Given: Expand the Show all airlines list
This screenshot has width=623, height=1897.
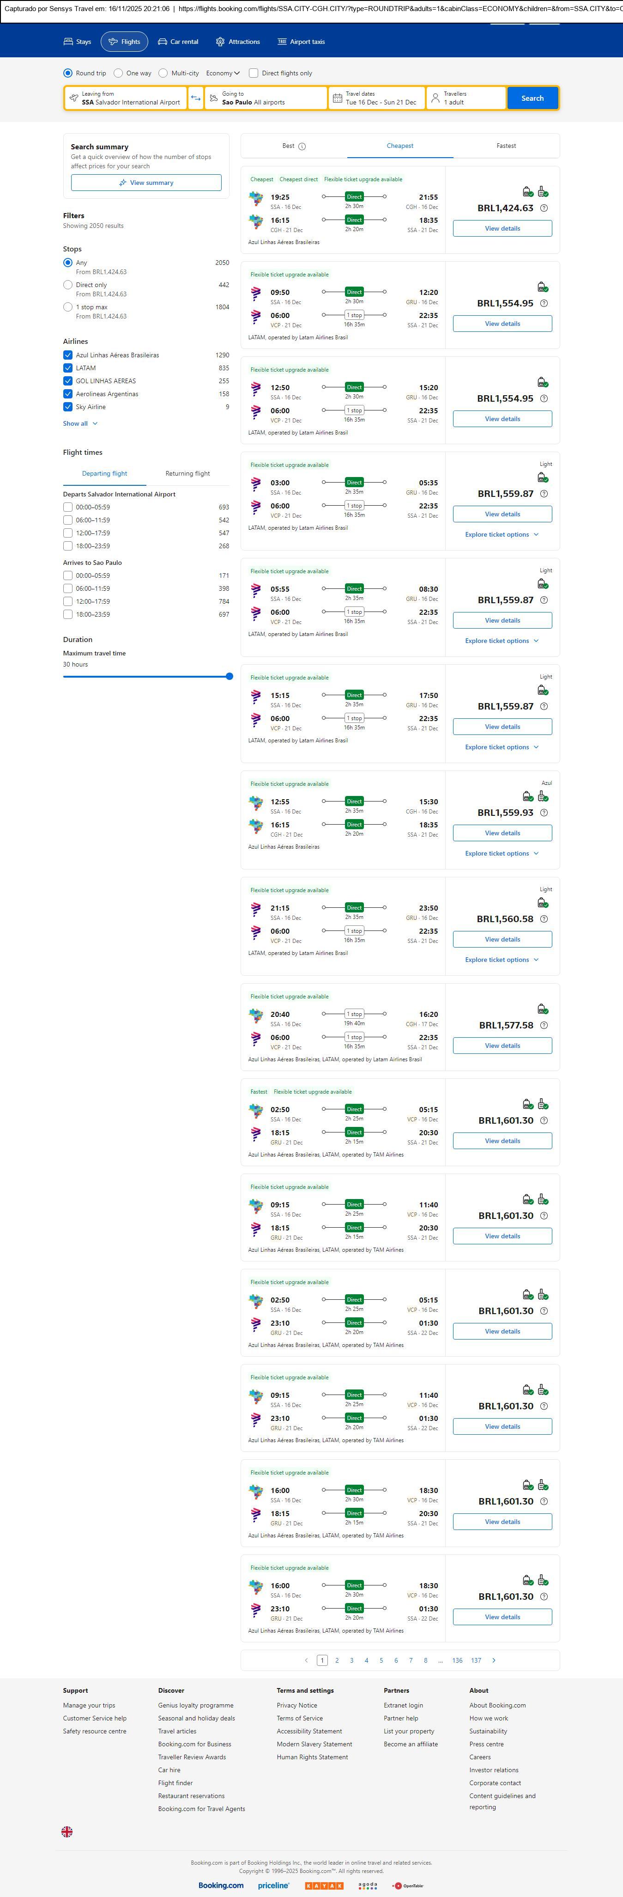Looking at the screenshot, I should point(80,423).
